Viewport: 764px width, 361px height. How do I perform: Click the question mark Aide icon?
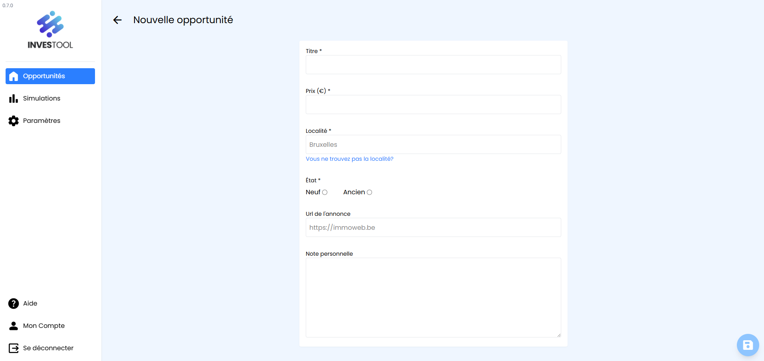click(14, 304)
